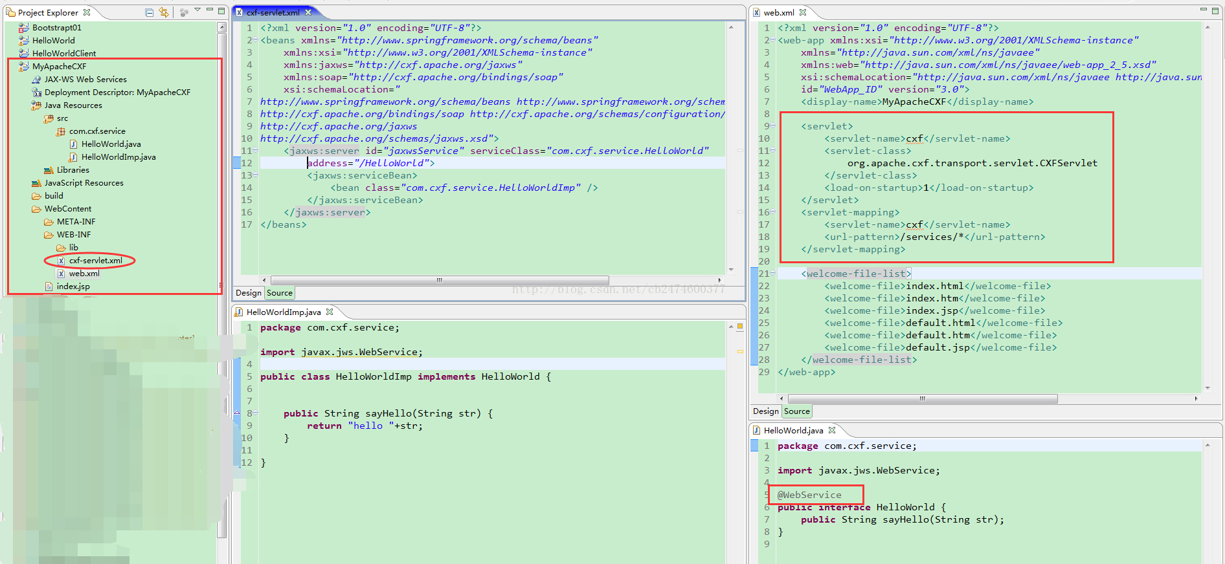
Task: Switch to the HelloWorldImp.java editor tab
Action: 284,312
